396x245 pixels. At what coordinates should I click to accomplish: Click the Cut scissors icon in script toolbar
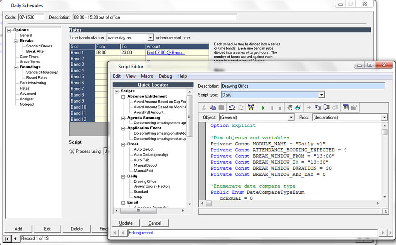tap(204, 107)
